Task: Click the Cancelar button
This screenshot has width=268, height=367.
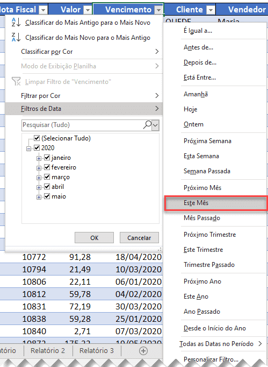Action: coord(139,238)
